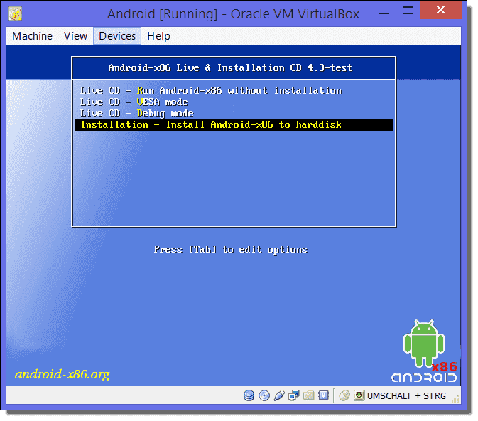Viewport: 478px width, 421px height.
Task: Open the Machine menu
Action: (32, 36)
